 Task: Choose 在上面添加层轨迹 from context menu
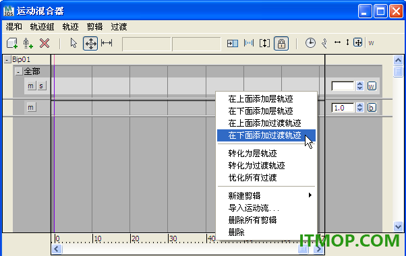click(x=266, y=99)
